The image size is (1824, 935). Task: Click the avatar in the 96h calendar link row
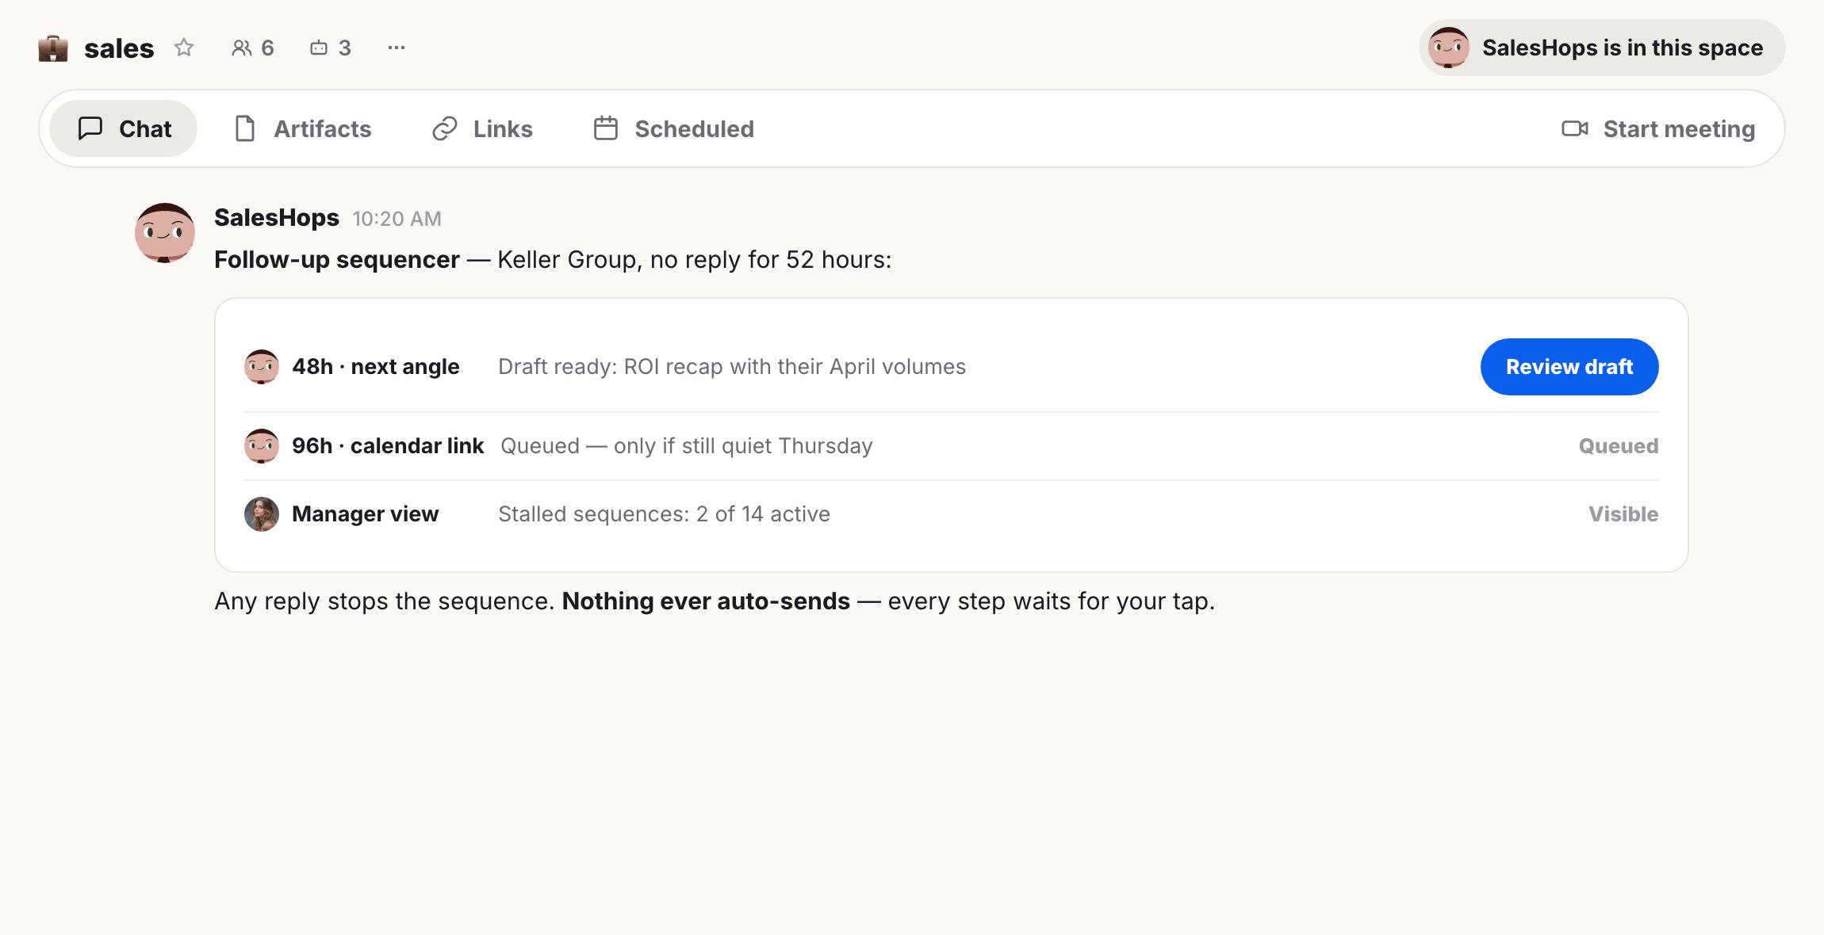coord(261,446)
